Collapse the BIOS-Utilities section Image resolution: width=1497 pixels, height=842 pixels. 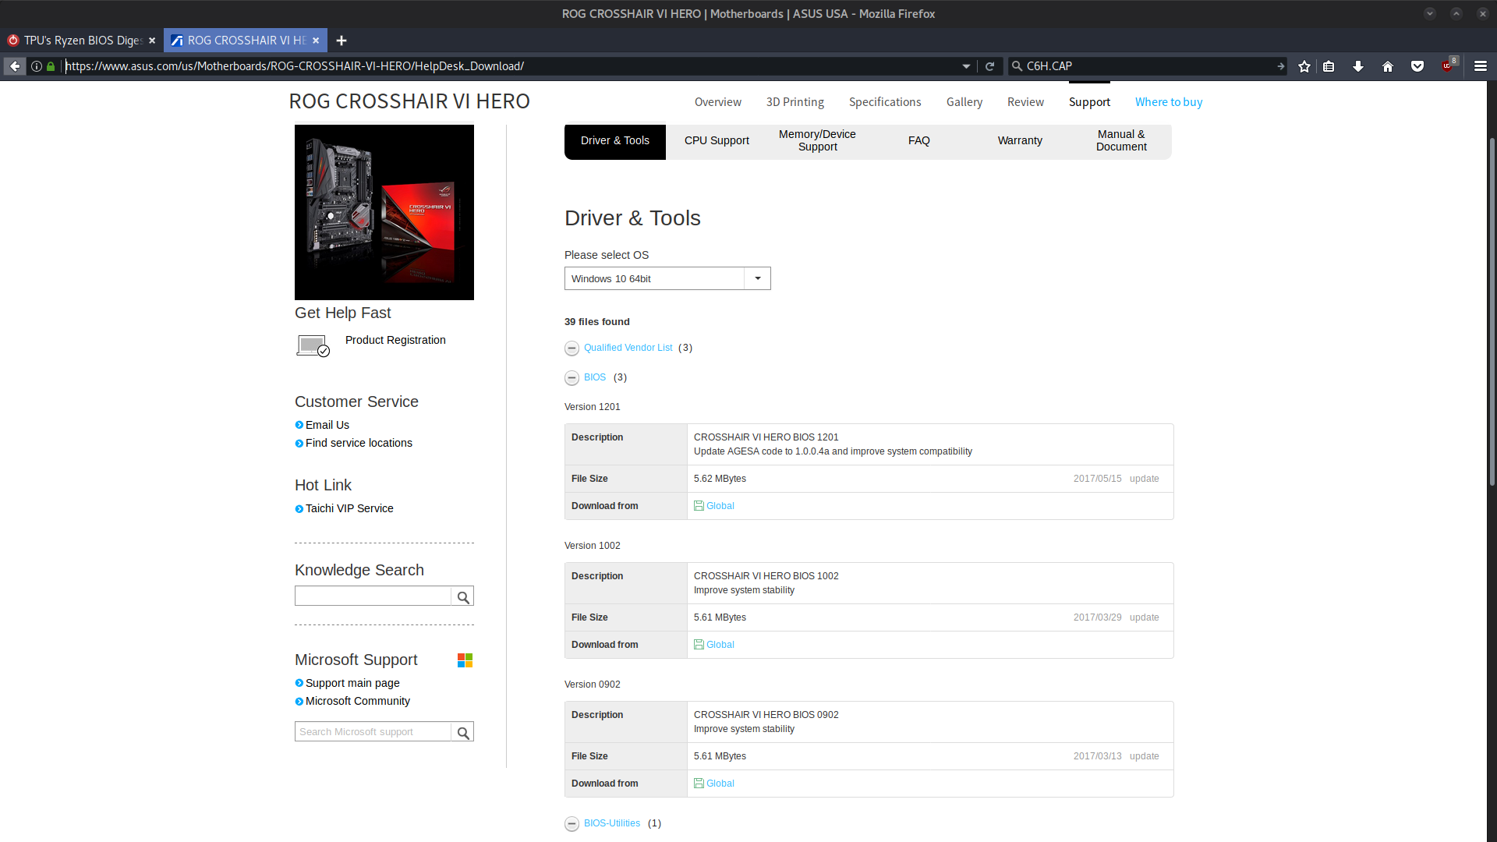[x=572, y=823]
